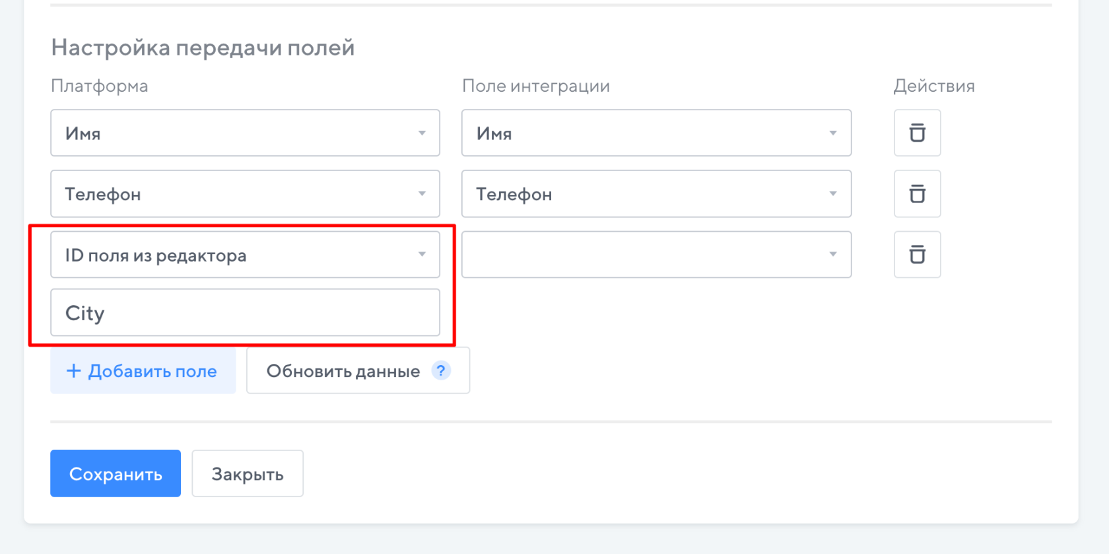Open the integration field Имя dropdown

click(x=655, y=133)
